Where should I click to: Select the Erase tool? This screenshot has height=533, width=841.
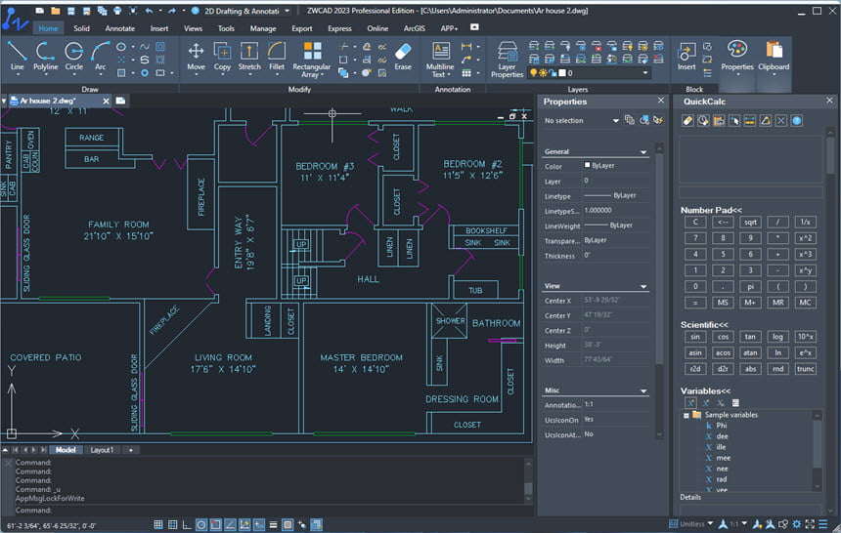point(403,57)
